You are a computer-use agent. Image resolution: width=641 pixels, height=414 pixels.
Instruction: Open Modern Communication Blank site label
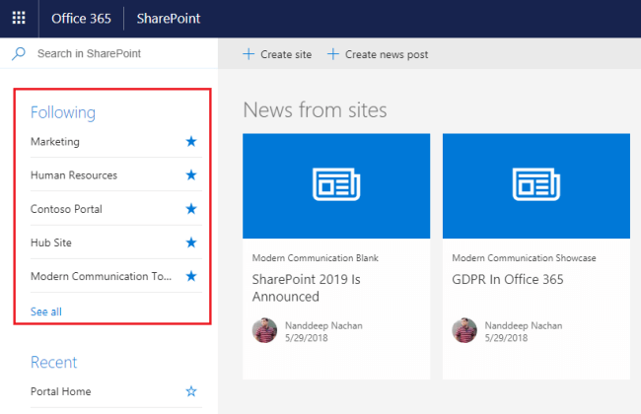[x=316, y=258]
